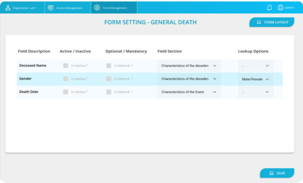Save the form settings
Image resolution: width=303 pixels, height=183 pixels.
tap(277, 173)
